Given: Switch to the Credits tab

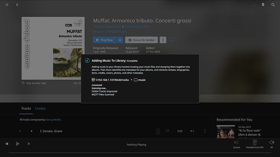Looking at the screenshot, I should 40,108.
